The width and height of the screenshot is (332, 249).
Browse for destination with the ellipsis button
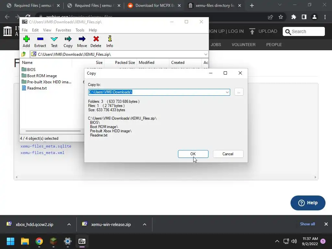click(239, 92)
